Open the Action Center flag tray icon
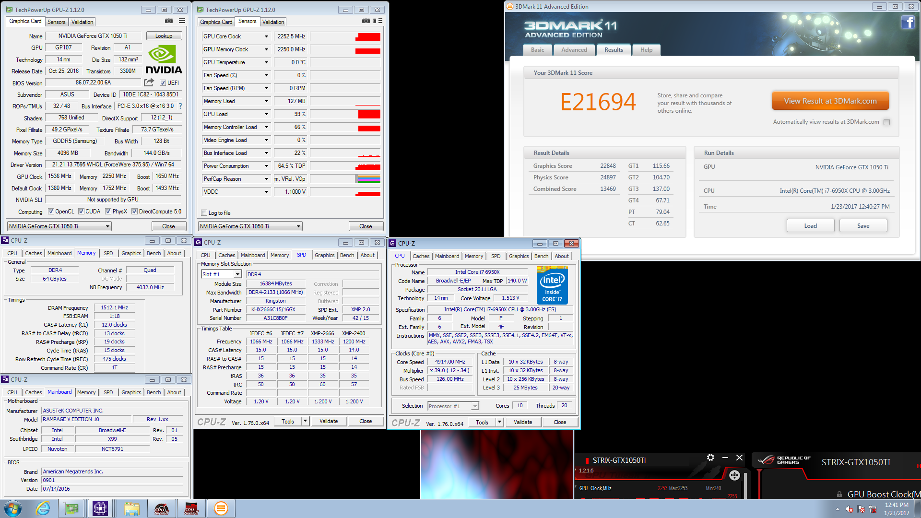 [x=861, y=509]
